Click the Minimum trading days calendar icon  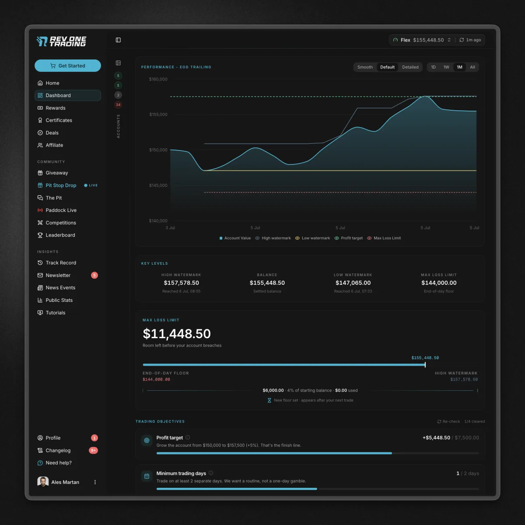pyautogui.click(x=147, y=476)
